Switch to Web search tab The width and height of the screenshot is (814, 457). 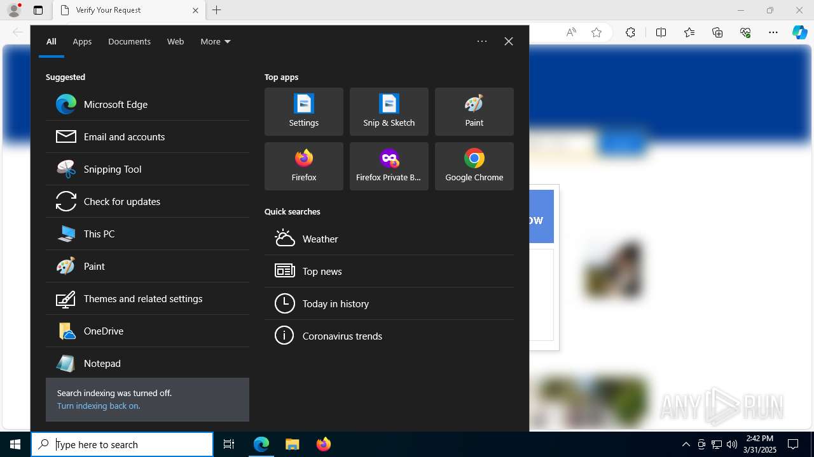(176, 41)
